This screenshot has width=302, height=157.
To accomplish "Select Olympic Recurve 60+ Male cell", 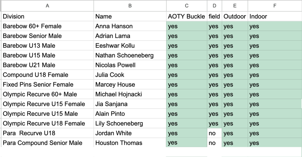I will [47, 94].
